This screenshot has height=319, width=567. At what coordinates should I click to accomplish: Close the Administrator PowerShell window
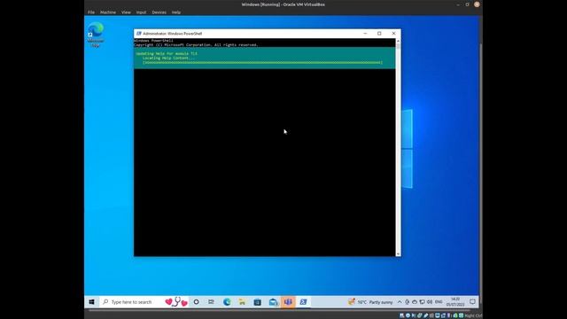(393, 34)
